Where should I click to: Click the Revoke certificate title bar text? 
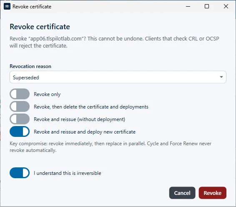tap(32, 7)
